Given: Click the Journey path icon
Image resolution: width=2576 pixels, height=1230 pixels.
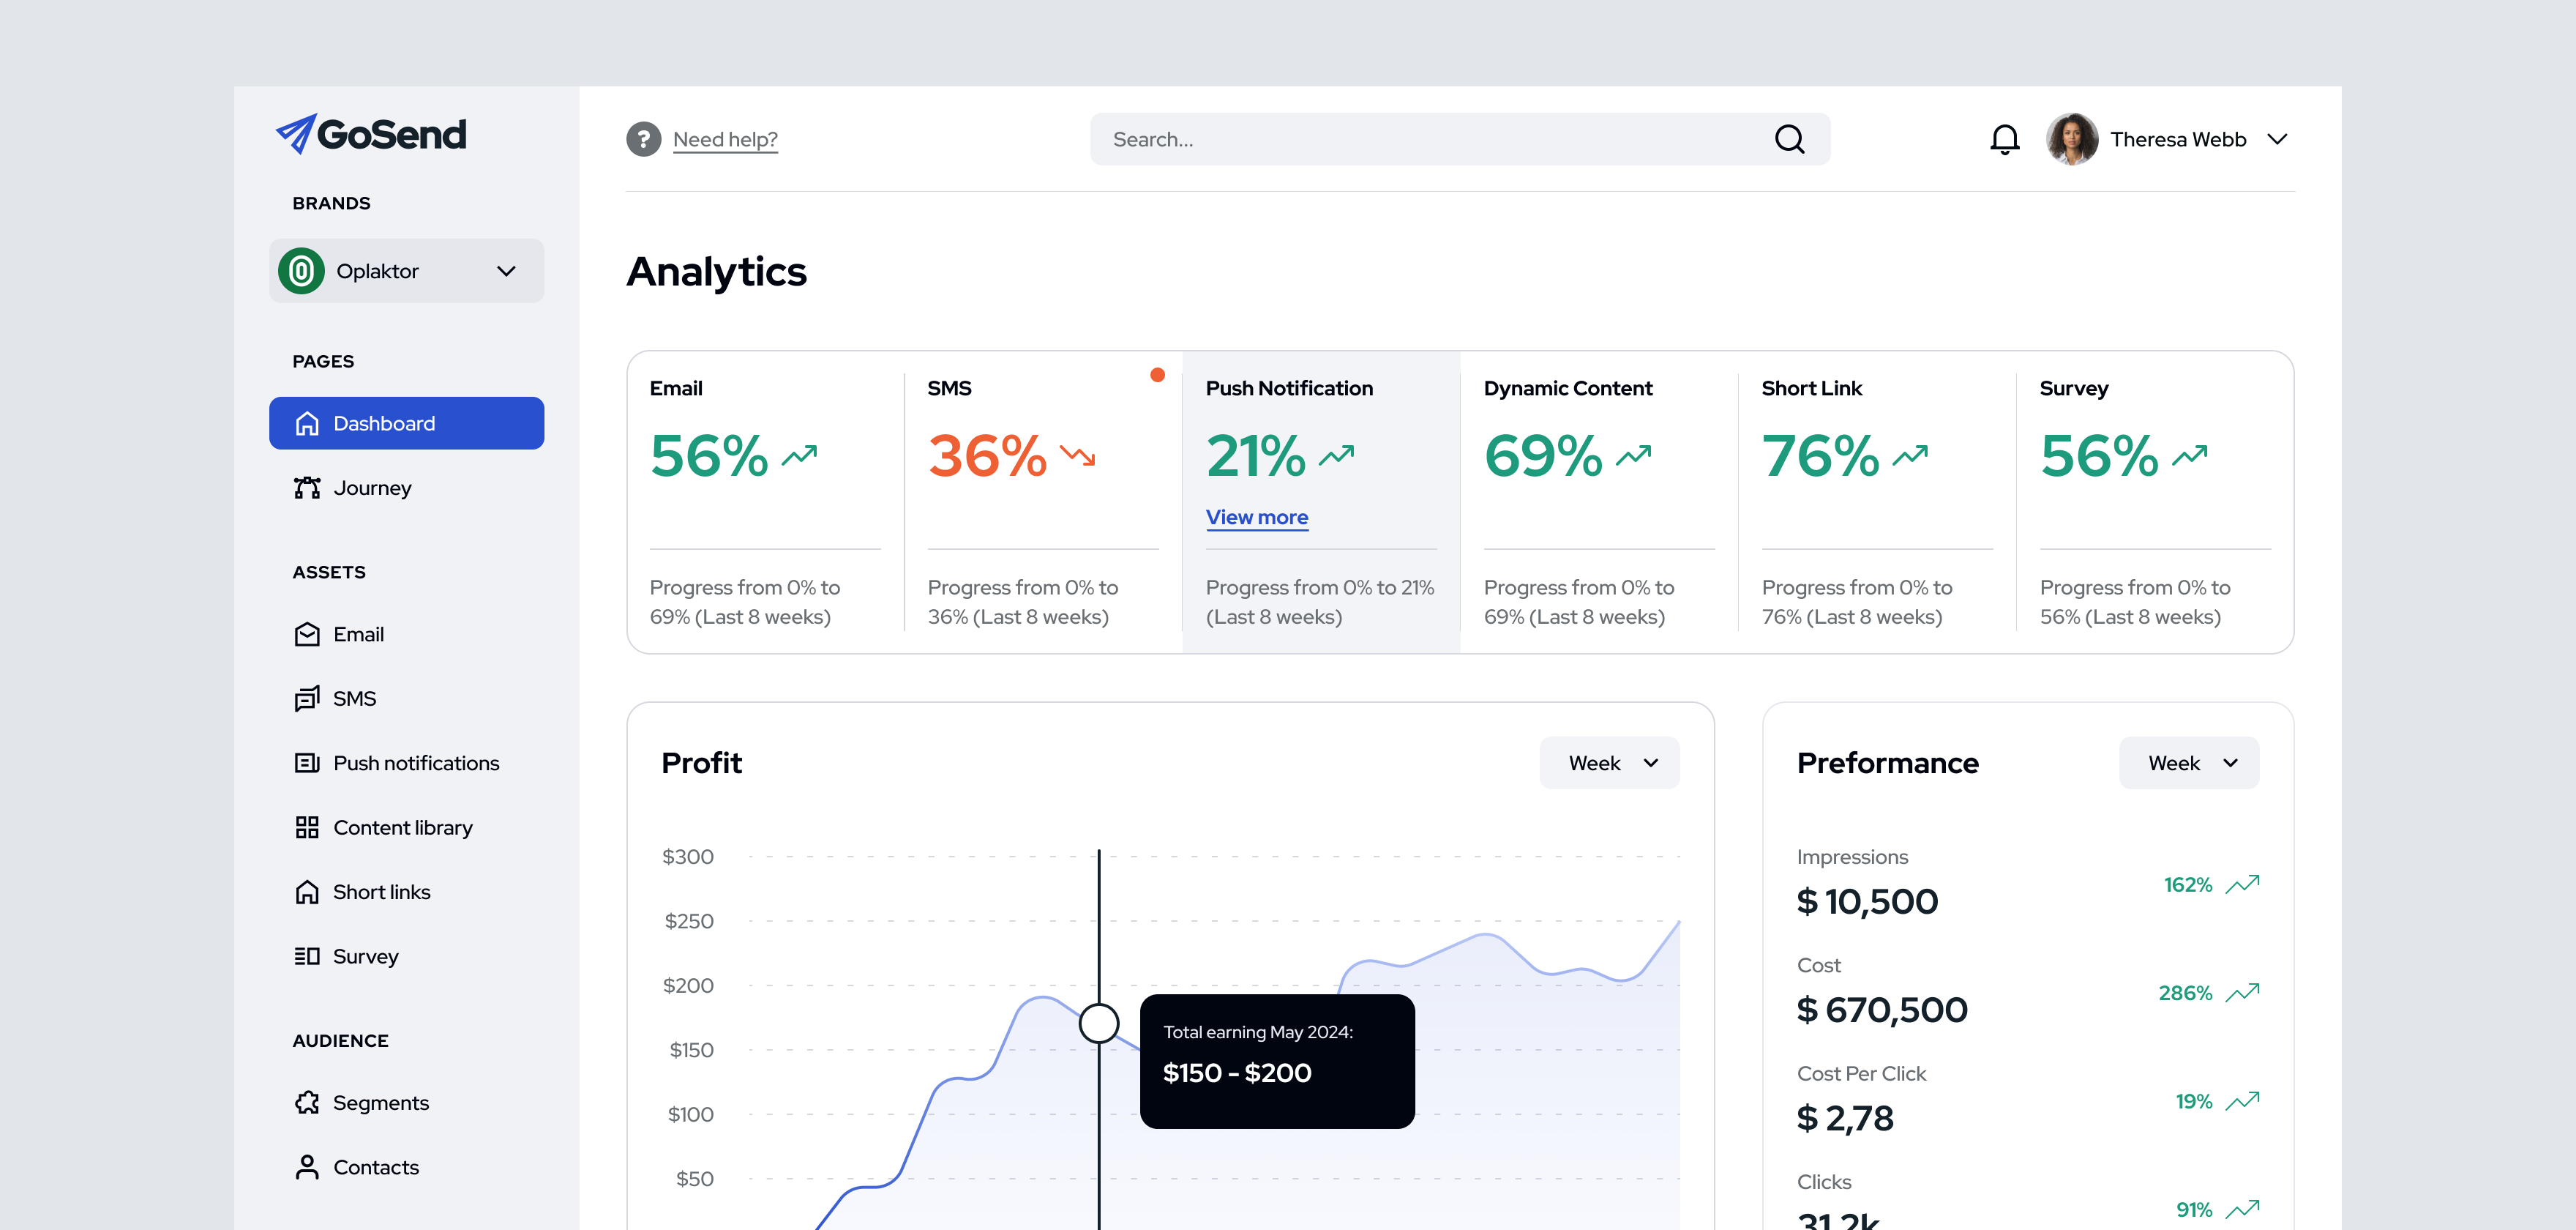Looking at the screenshot, I should [x=307, y=488].
